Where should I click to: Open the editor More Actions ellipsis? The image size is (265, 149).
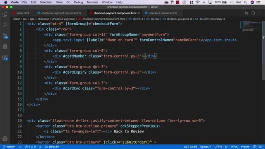coord(260,13)
